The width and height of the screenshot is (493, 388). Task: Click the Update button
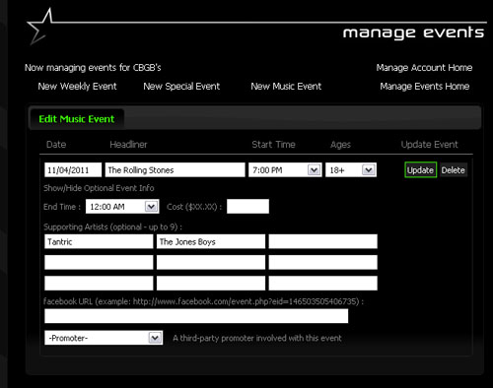pos(420,170)
